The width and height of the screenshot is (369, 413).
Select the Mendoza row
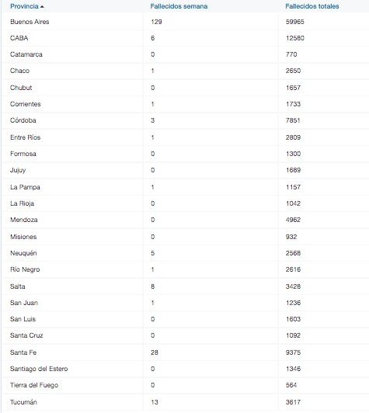[x=186, y=220]
